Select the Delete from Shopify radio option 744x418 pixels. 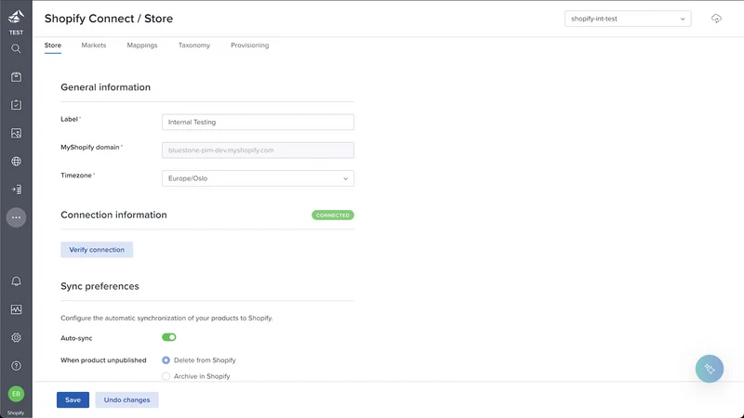tap(166, 360)
